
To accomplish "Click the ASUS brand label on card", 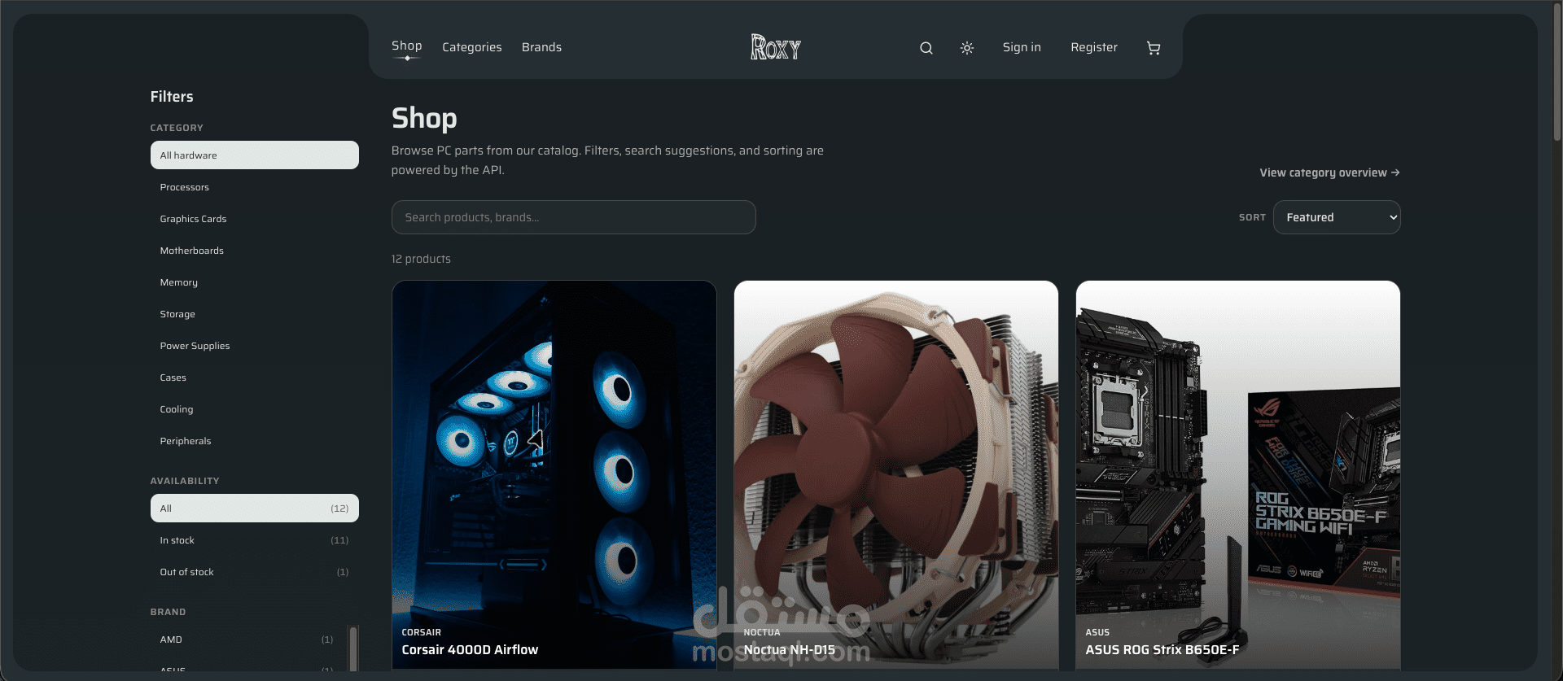I will click(x=1097, y=632).
